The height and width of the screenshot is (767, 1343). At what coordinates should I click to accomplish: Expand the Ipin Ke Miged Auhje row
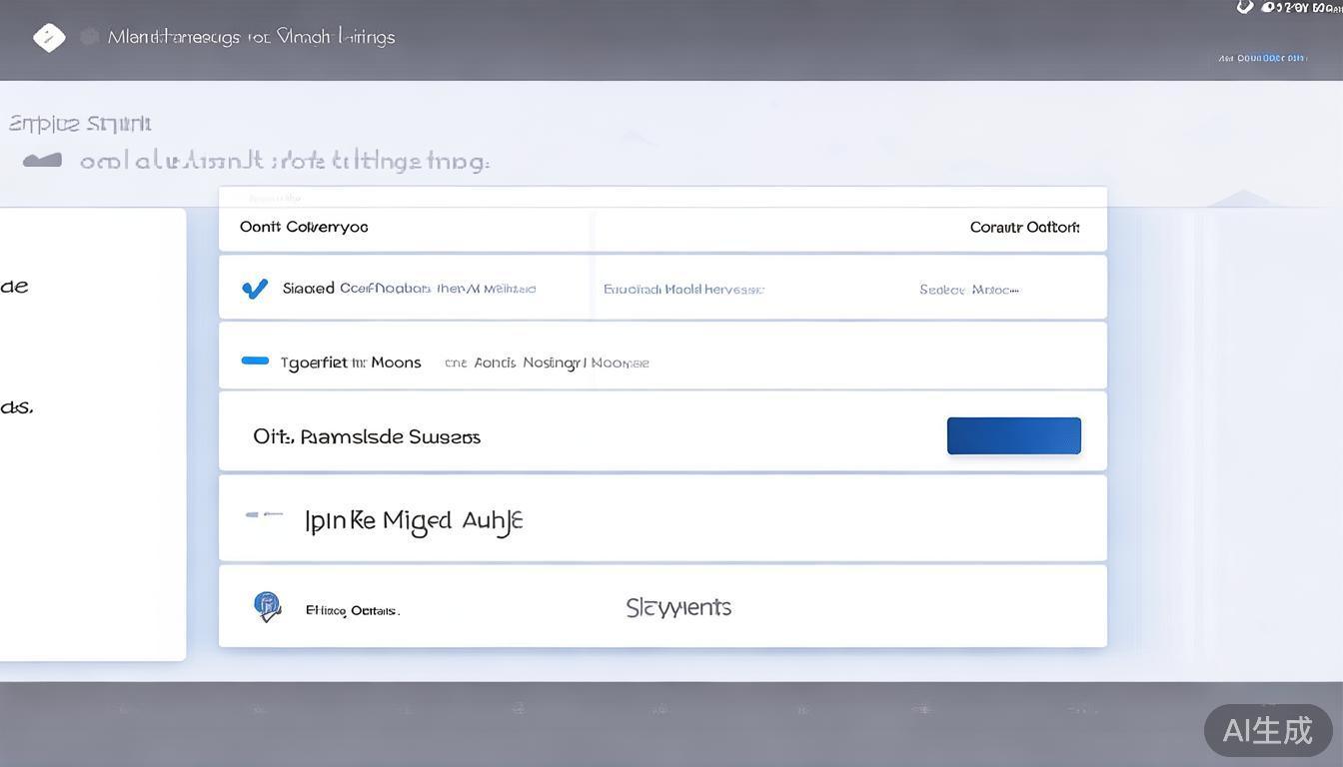point(414,520)
